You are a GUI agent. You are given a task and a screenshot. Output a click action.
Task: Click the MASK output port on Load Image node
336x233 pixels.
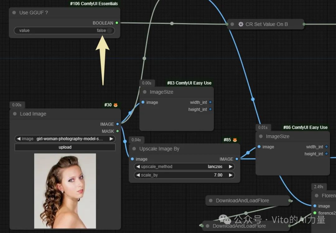117,131
